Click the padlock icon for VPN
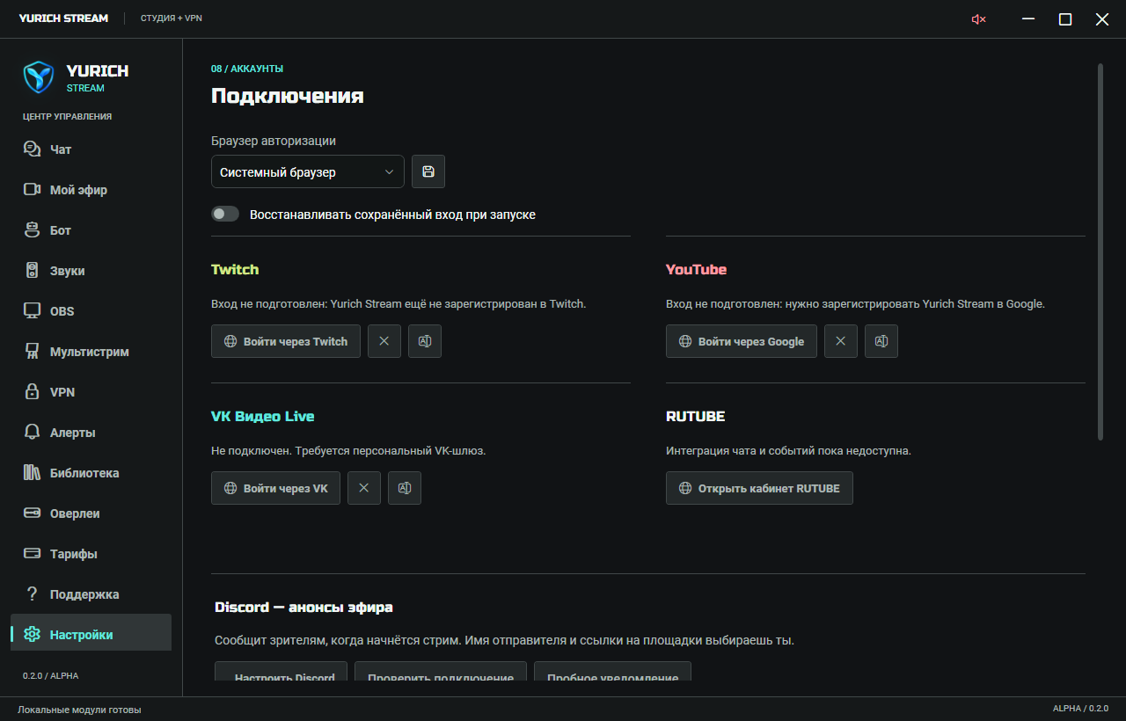 point(32,392)
